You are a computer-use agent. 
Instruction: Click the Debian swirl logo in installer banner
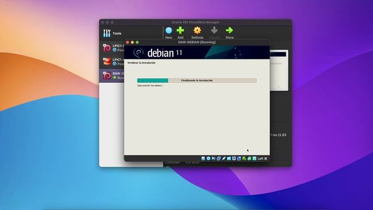coord(138,52)
